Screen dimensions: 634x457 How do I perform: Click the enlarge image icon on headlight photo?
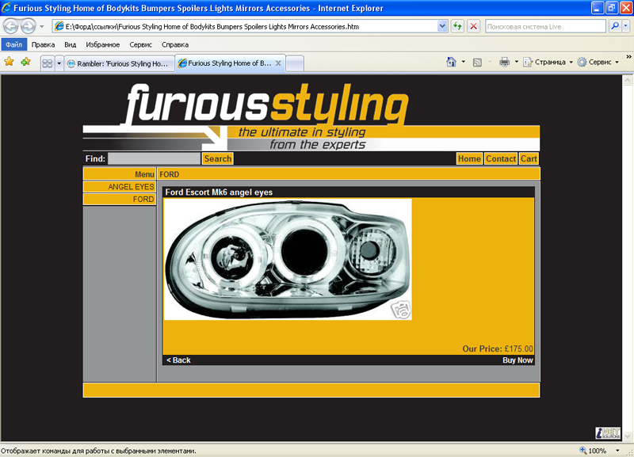(400, 310)
